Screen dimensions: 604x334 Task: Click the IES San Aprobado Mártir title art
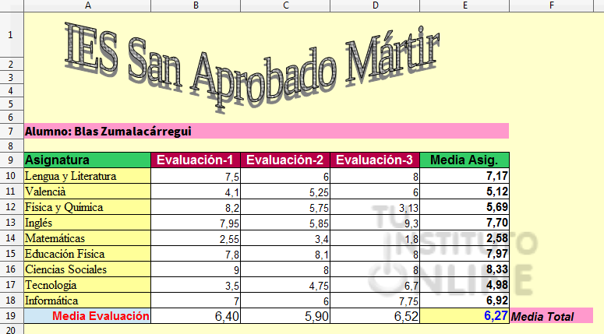[x=253, y=66]
